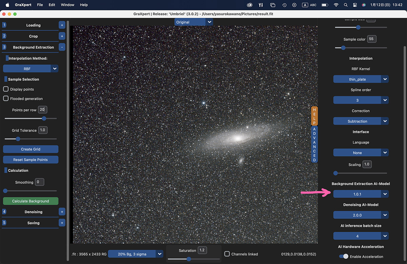Click the Create Grid button
This screenshot has height=264, width=407.
coord(31,149)
